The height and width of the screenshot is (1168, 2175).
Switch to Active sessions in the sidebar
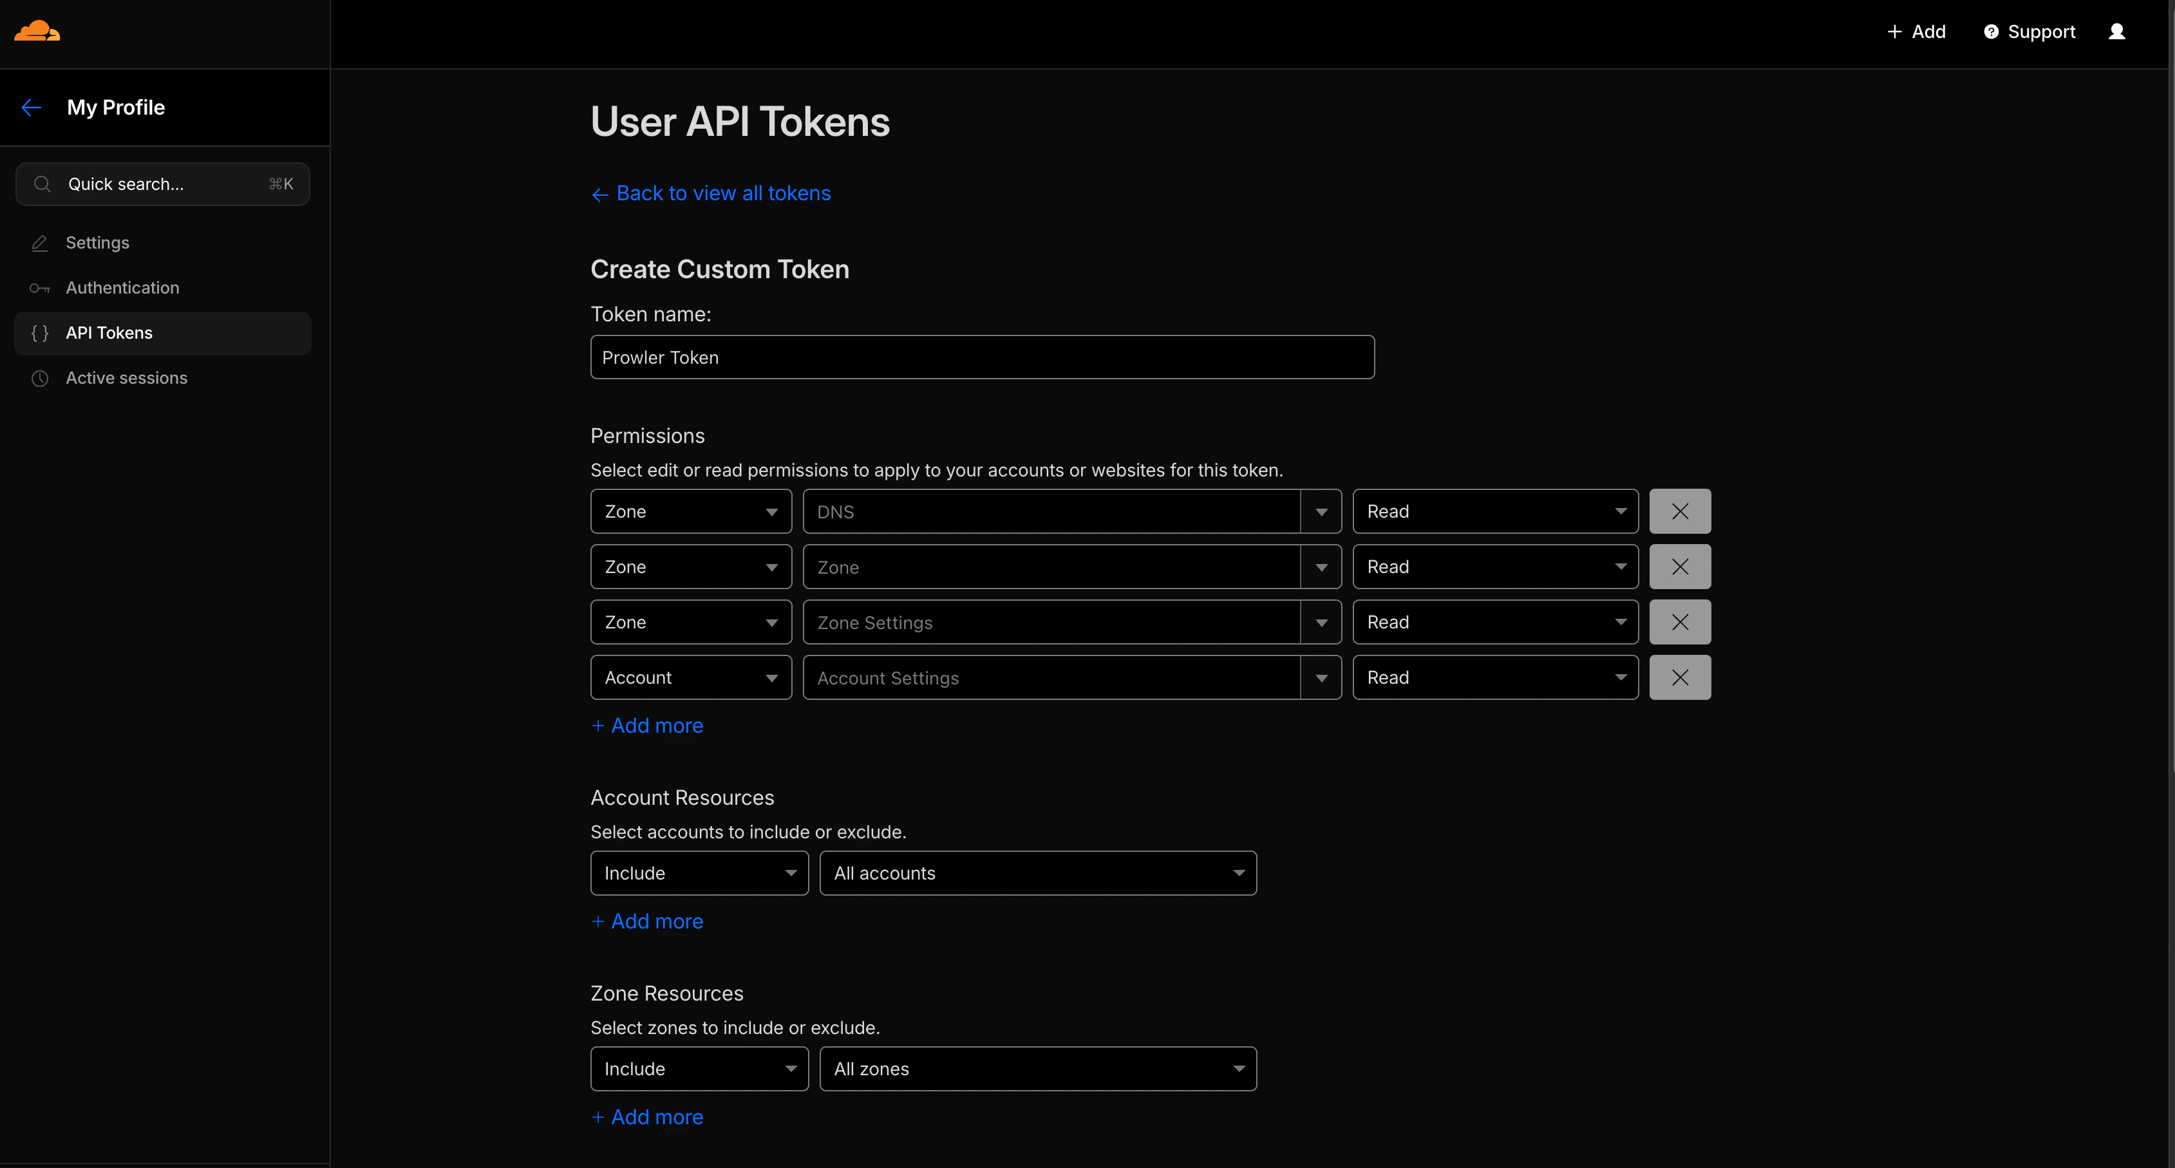127,377
